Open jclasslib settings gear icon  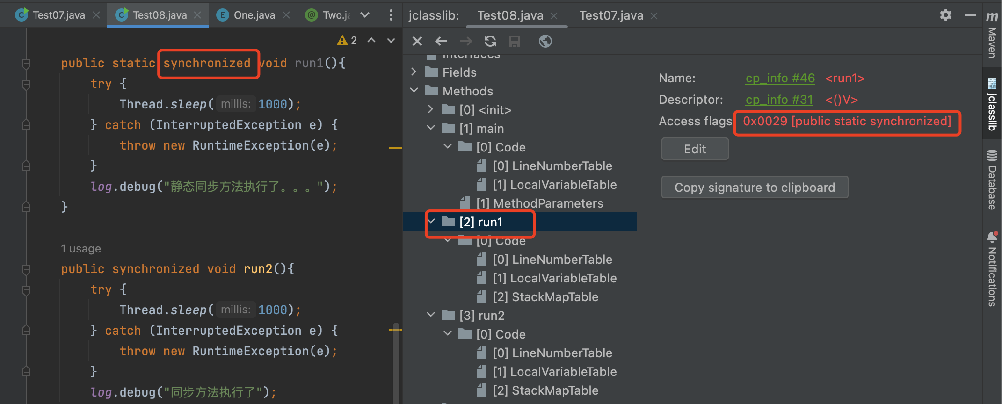[945, 15]
